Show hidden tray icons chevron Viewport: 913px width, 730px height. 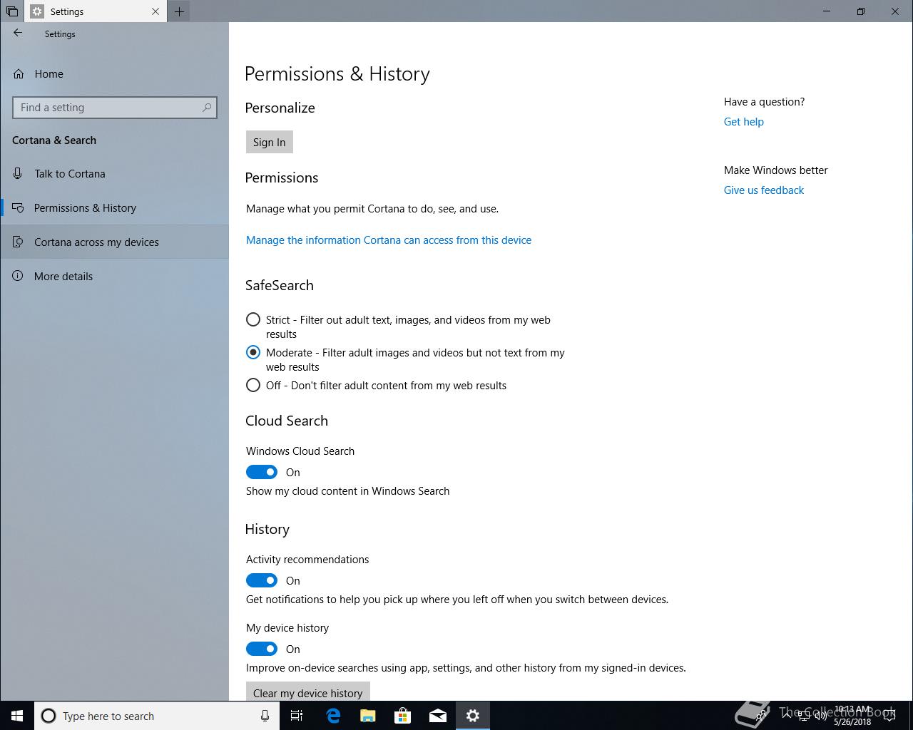tap(787, 716)
